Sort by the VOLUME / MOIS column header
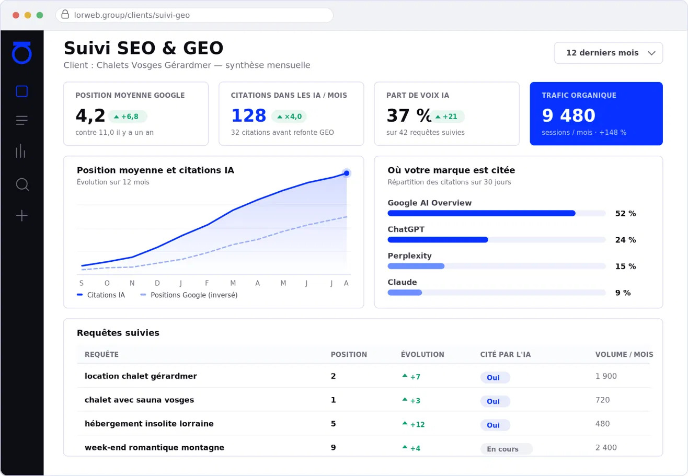Image resolution: width=688 pixels, height=476 pixels. 624,355
